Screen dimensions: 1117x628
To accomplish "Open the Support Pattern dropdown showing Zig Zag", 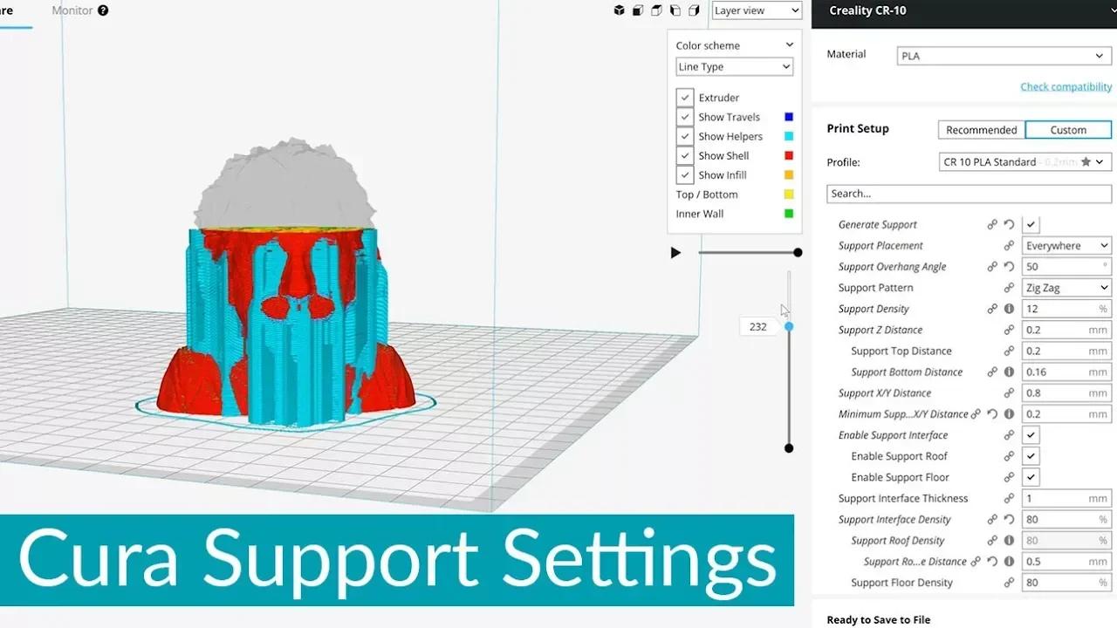I will [x=1066, y=287].
